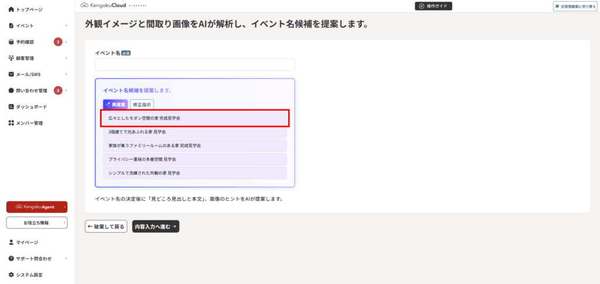Click the gear icon beside システム設定

[11, 275]
